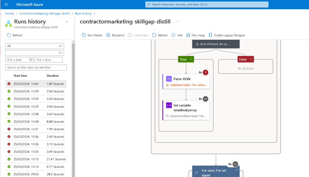Open the empty second filter dropdown
Screen dimensions: 309x177
click(x=34, y=53)
